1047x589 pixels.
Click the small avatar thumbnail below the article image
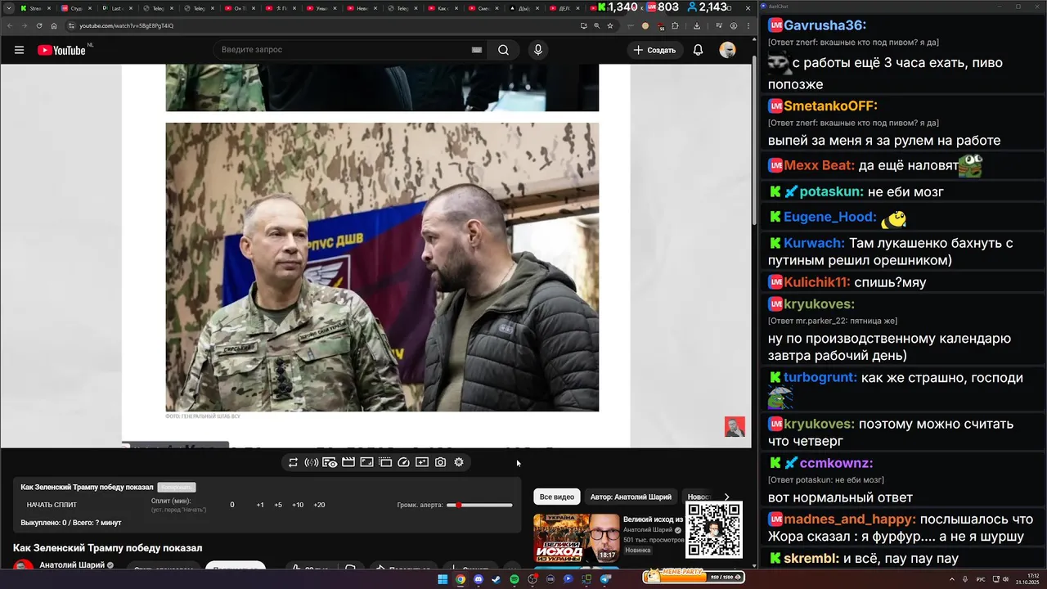click(x=735, y=426)
